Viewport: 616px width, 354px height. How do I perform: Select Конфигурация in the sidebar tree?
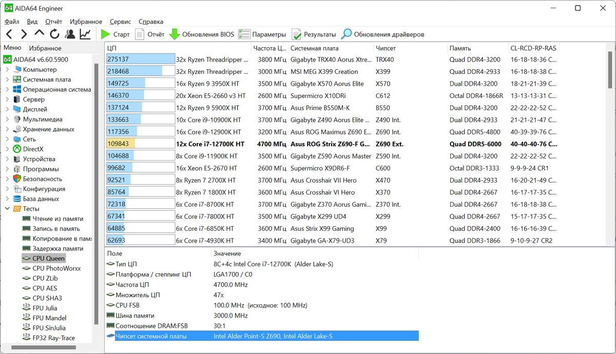click(44, 189)
